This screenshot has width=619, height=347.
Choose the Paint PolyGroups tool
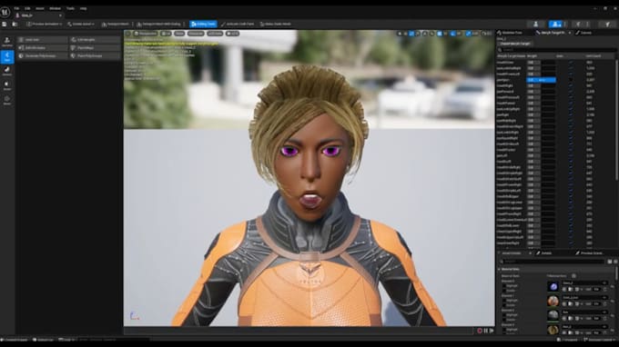(x=95, y=56)
